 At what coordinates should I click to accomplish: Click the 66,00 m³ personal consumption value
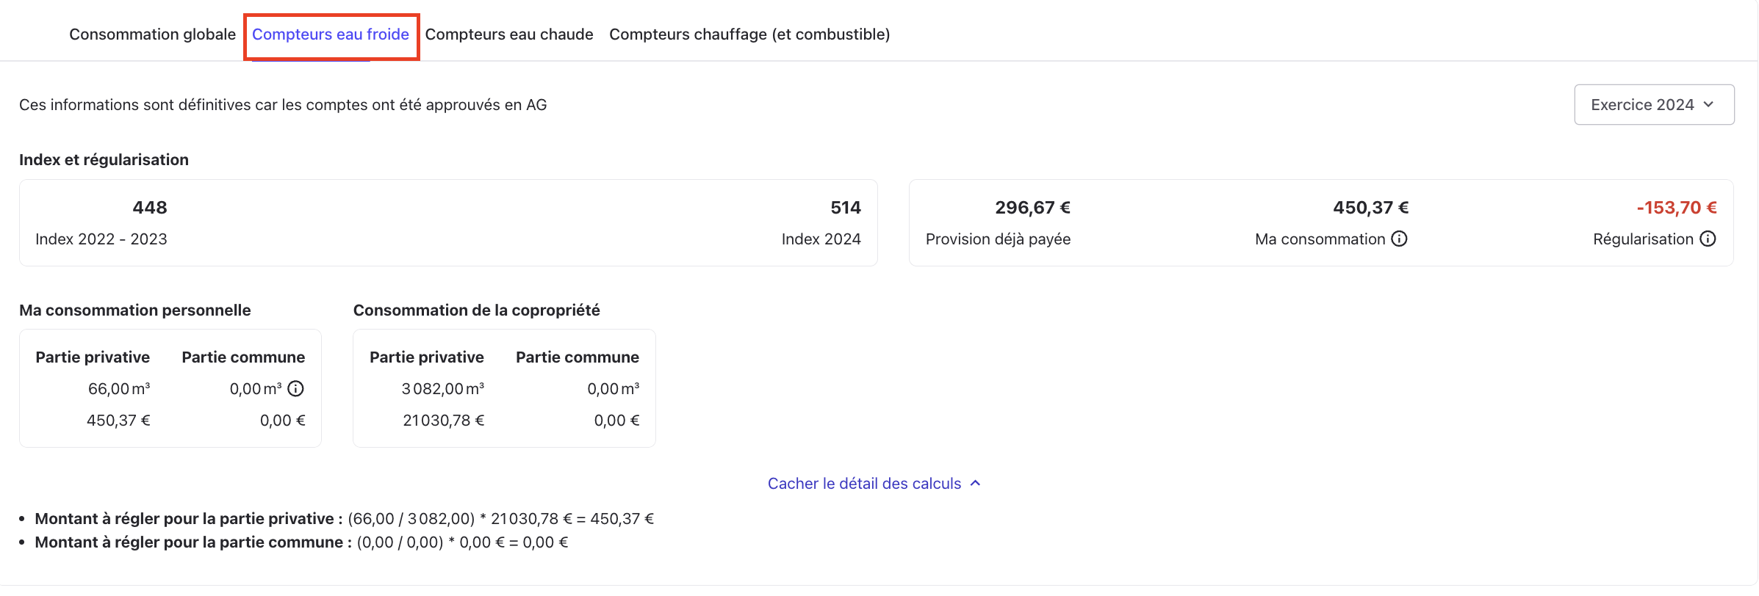click(x=119, y=389)
